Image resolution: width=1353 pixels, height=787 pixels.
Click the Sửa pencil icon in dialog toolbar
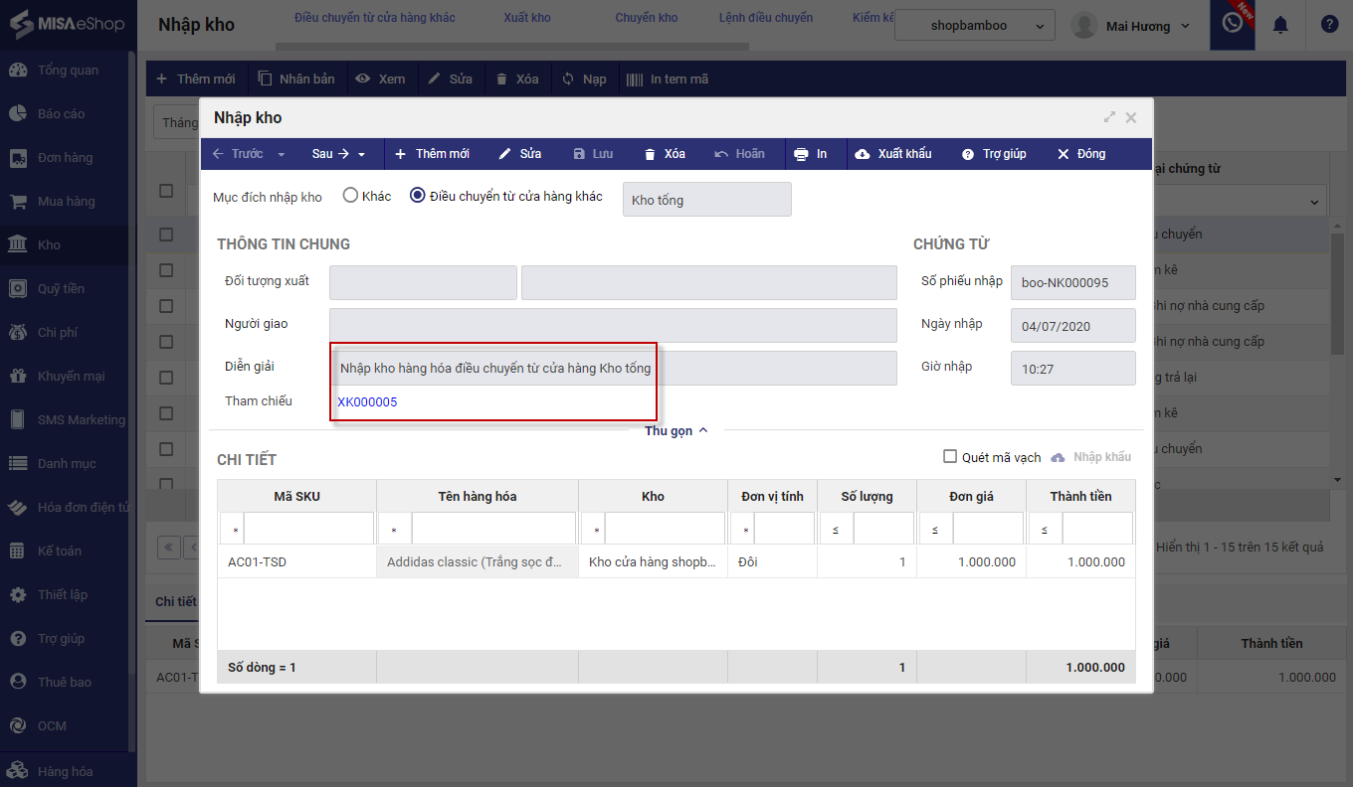pos(504,154)
